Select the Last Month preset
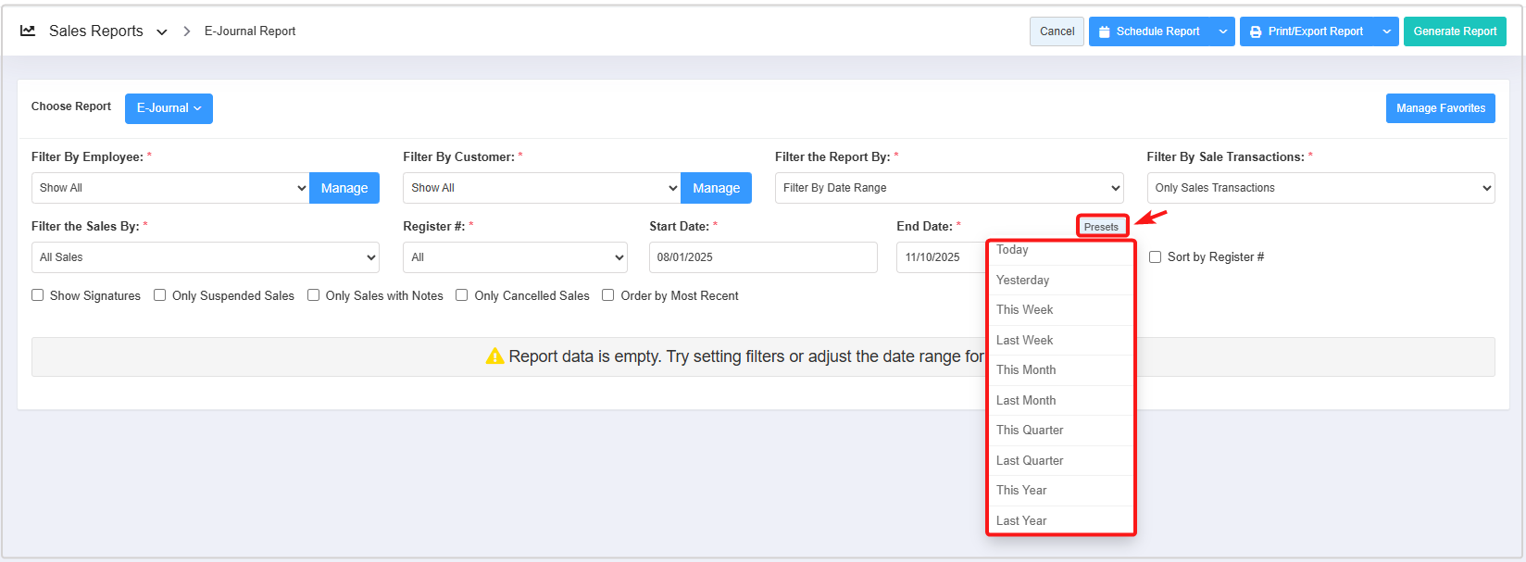The width and height of the screenshot is (1526, 562). click(1026, 400)
